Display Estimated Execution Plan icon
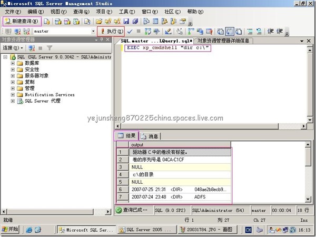The height and width of the screenshot is (237, 316). pyautogui.click(x=147, y=32)
